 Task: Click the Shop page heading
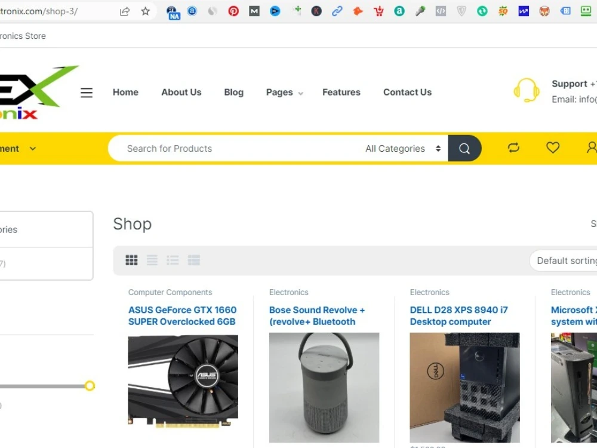tap(132, 224)
